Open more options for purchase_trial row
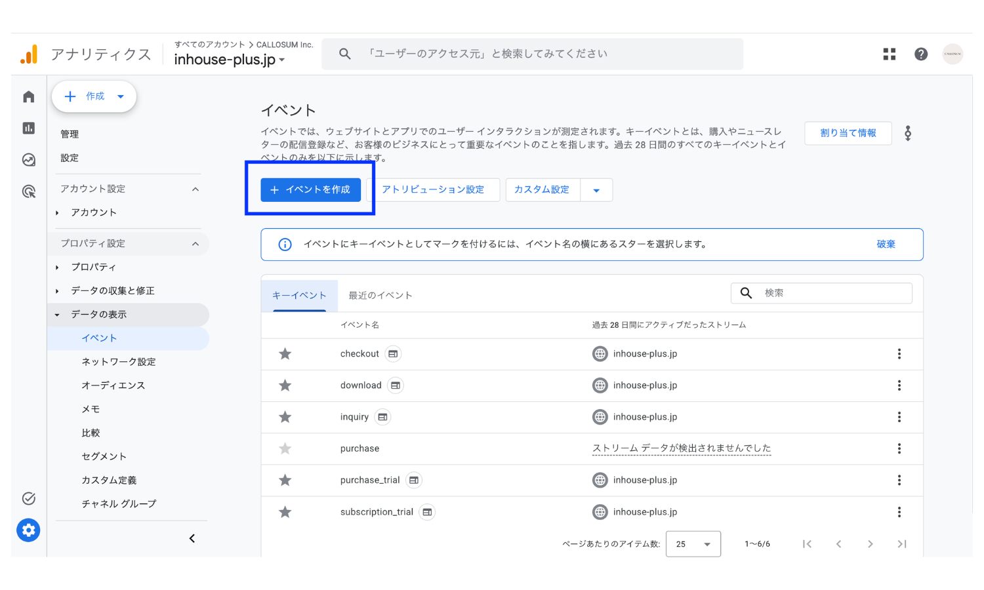984x590 pixels. coord(899,481)
